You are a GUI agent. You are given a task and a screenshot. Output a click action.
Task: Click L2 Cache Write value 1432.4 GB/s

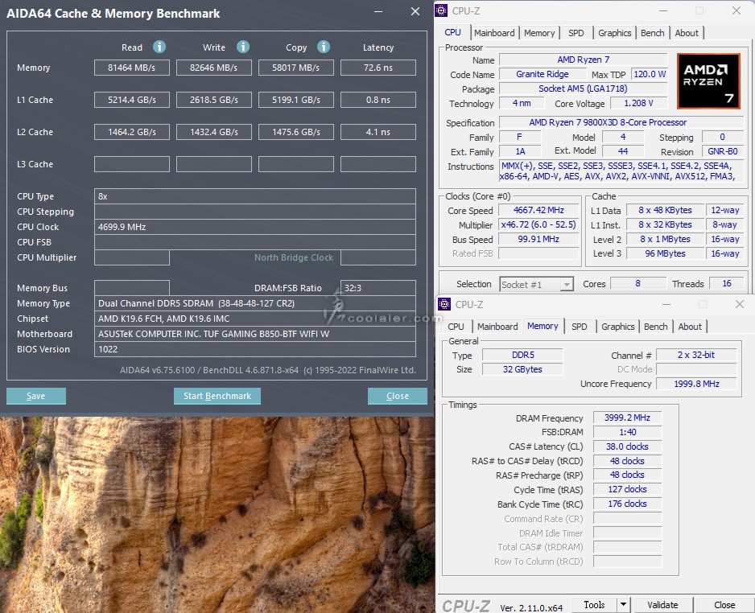[x=214, y=132]
